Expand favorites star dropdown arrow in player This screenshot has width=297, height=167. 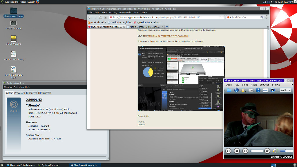tap(245, 91)
